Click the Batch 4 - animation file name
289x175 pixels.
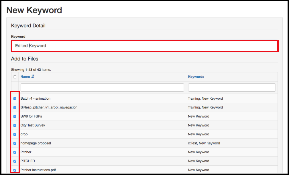point(35,98)
